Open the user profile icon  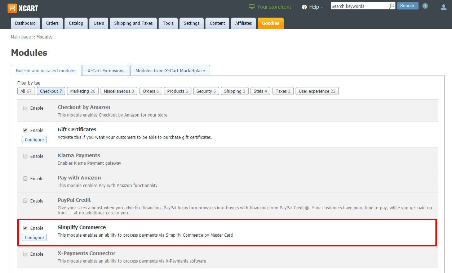pyautogui.click(x=444, y=7)
